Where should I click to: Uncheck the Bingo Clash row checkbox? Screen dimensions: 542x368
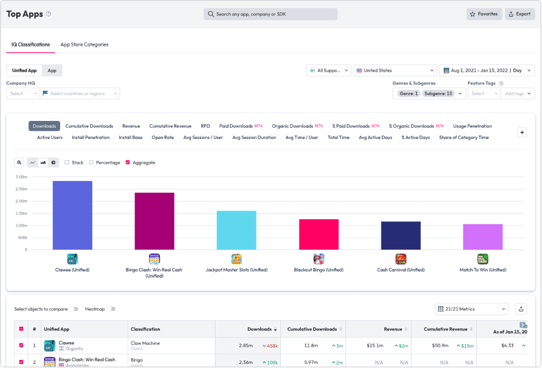click(x=21, y=362)
